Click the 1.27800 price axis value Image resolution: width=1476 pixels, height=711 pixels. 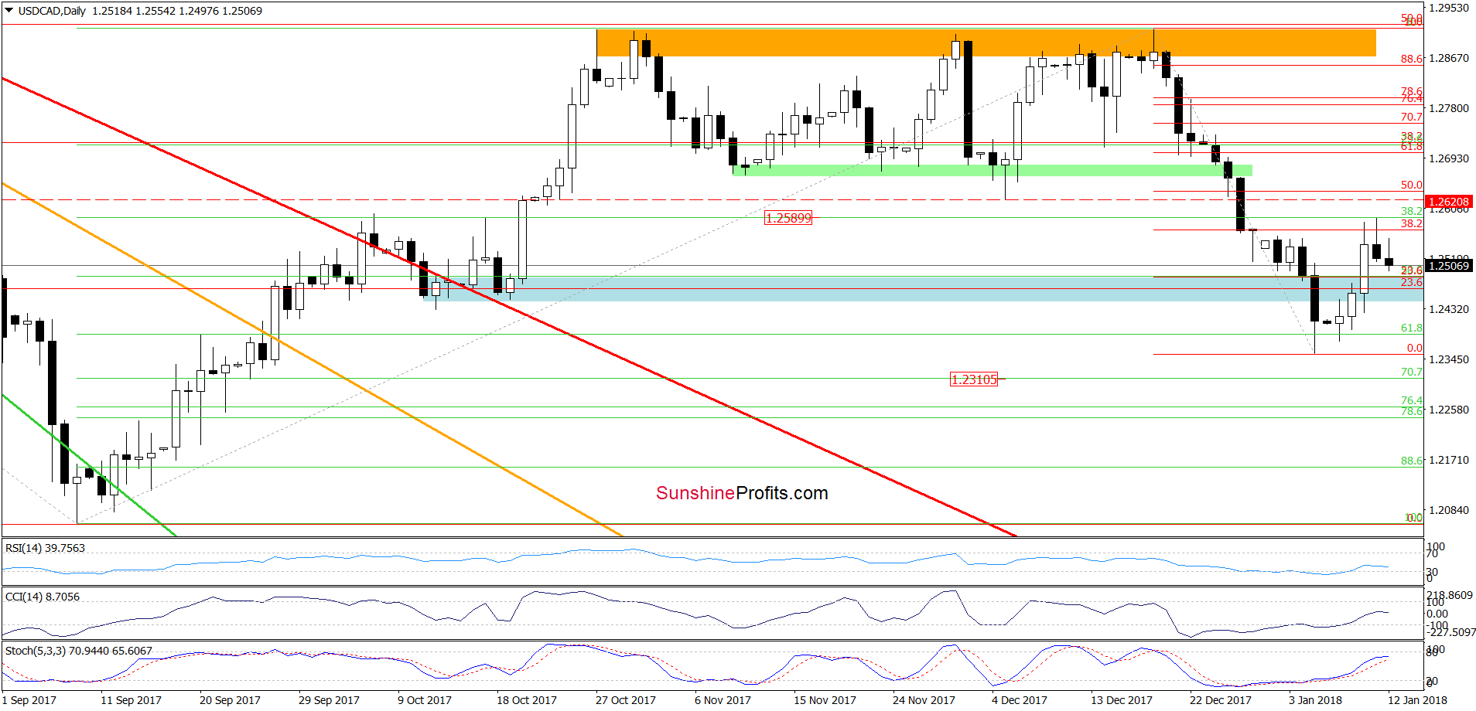[1449, 108]
